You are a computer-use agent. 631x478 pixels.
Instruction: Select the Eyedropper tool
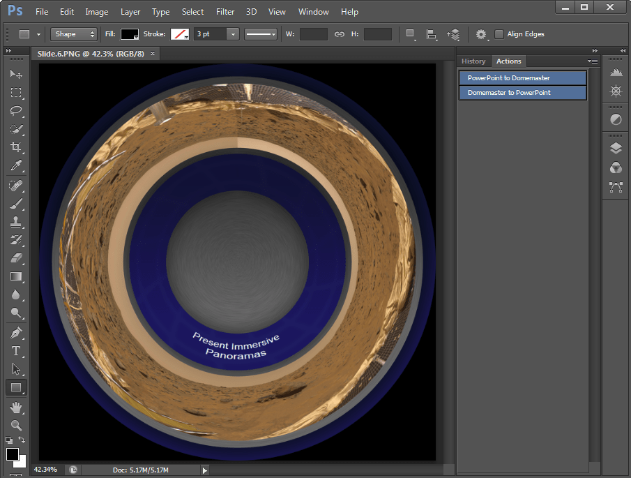16,166
